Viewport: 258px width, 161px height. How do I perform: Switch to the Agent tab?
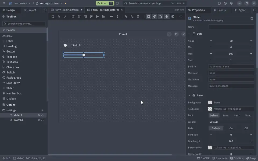240,10
